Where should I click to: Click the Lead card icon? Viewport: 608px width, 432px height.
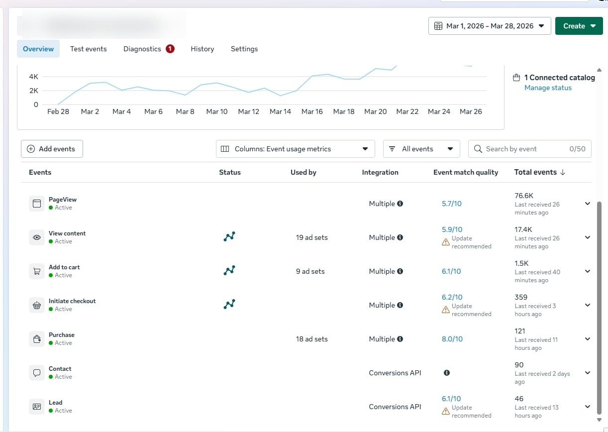[x=36, y=407]
